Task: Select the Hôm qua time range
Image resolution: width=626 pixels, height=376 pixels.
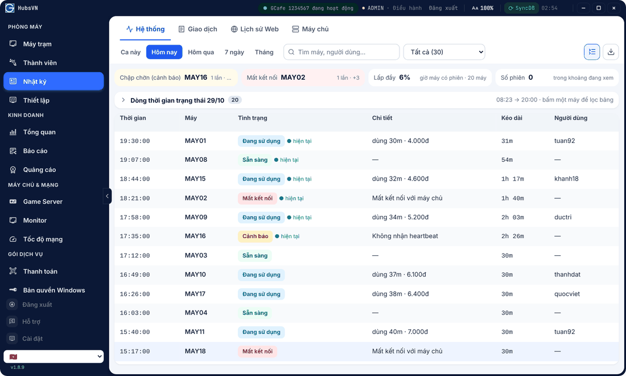Action: coord(201,52)
